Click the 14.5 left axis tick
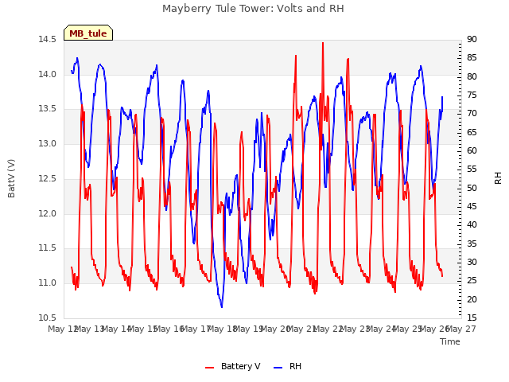Screen dimensions: 509x382 point(47,40)
